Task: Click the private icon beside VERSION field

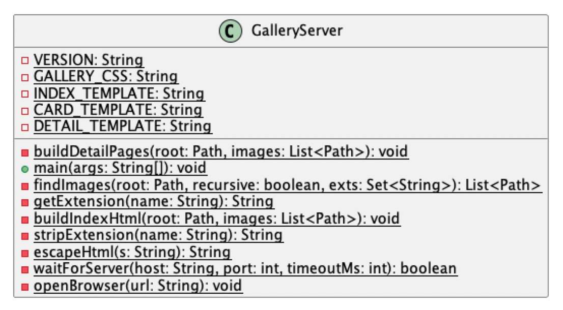Action: coord(24,60)
